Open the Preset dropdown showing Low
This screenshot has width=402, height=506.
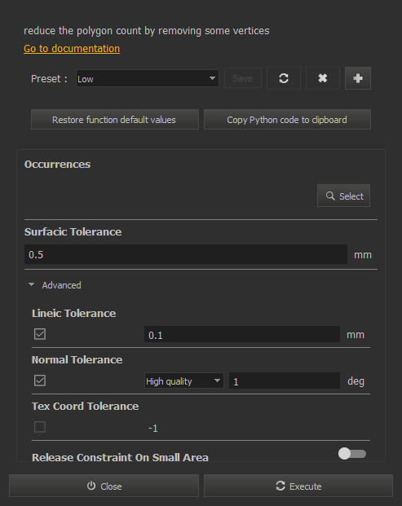tap(148, 78)
